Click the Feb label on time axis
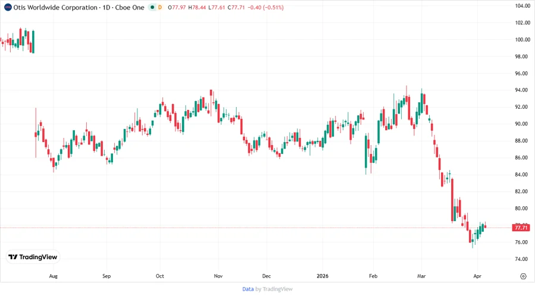 [x=373, y=276]
